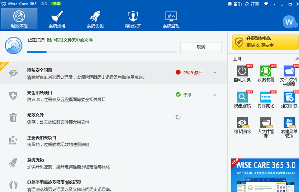Expand the 安全相关项目 row arrow

coord(215,95)
